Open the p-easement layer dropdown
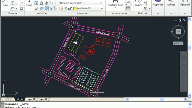This screenshot has width=192, height=108. point(102,8)
